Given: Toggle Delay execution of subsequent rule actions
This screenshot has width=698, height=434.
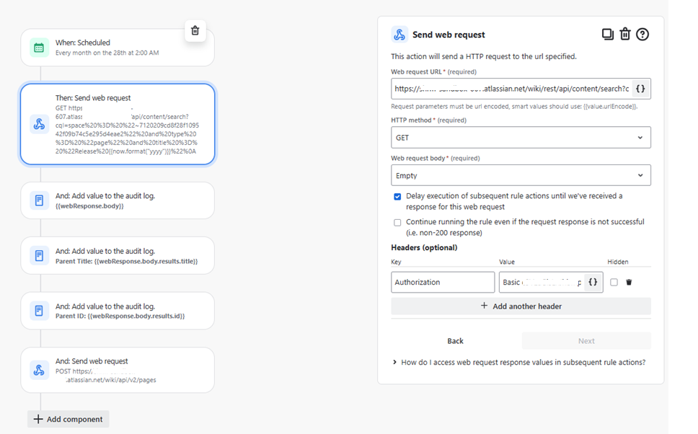Looking at the screenshot, I should [397, 196].
